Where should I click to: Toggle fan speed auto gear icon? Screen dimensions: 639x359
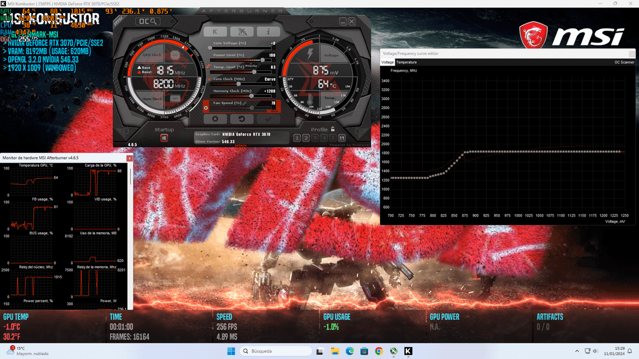206,108
